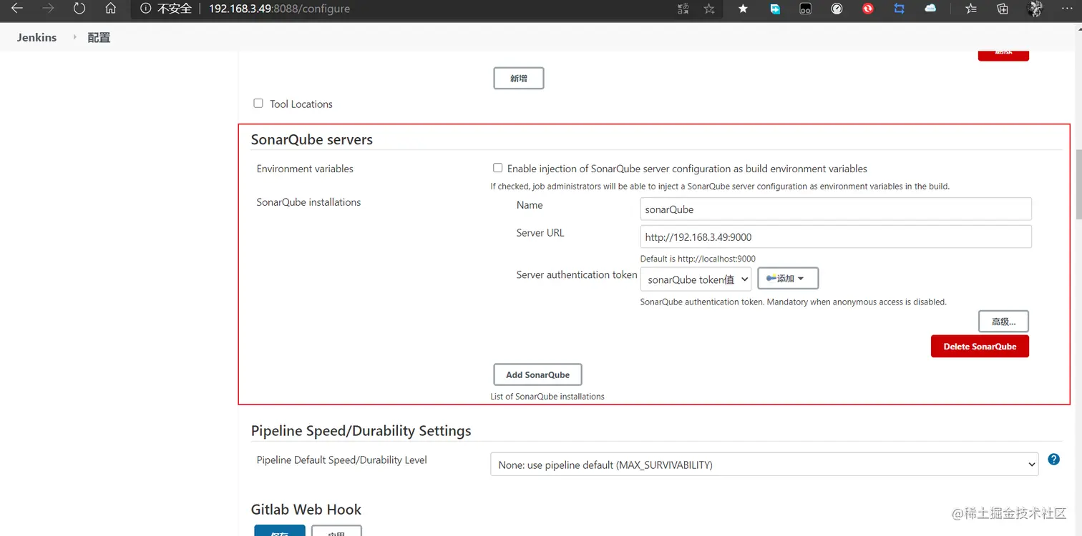The width and height of the screenshot is (1082, 536).
Task: Click the Delete SonarQube button
Action: [980, 347]
